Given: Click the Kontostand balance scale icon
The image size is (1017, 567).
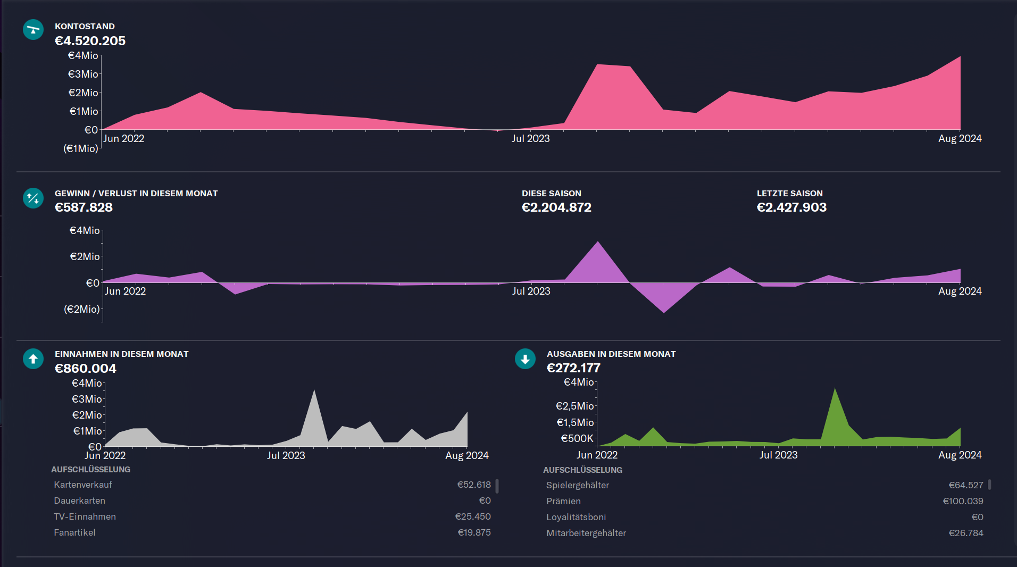Looking at the screenshot, I should point(33,30).
